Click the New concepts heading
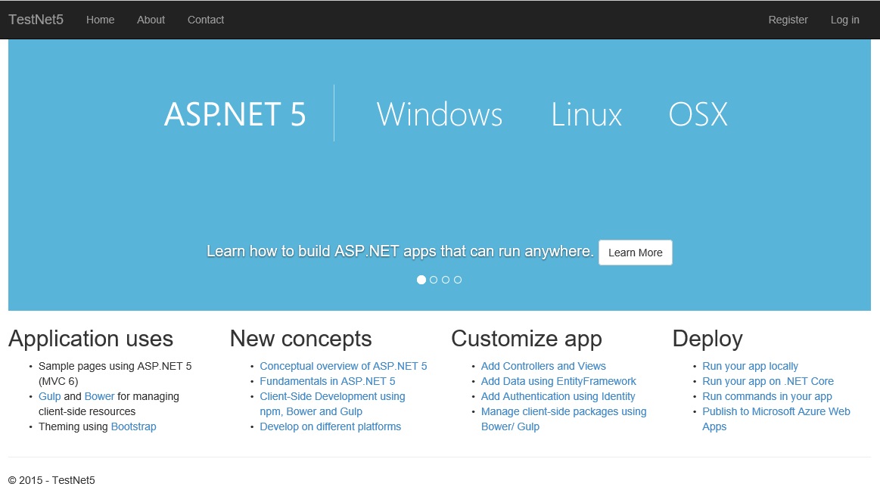 click(x=301, y=338)
